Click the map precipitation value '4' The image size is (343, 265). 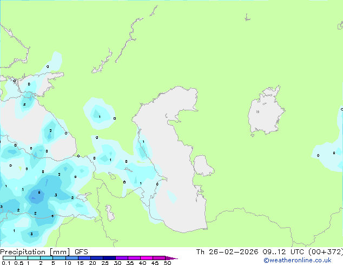pyautogui.click(x=52, y=216)
